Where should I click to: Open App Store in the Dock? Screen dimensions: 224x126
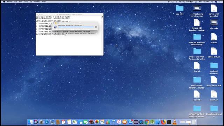click(130, 122)
